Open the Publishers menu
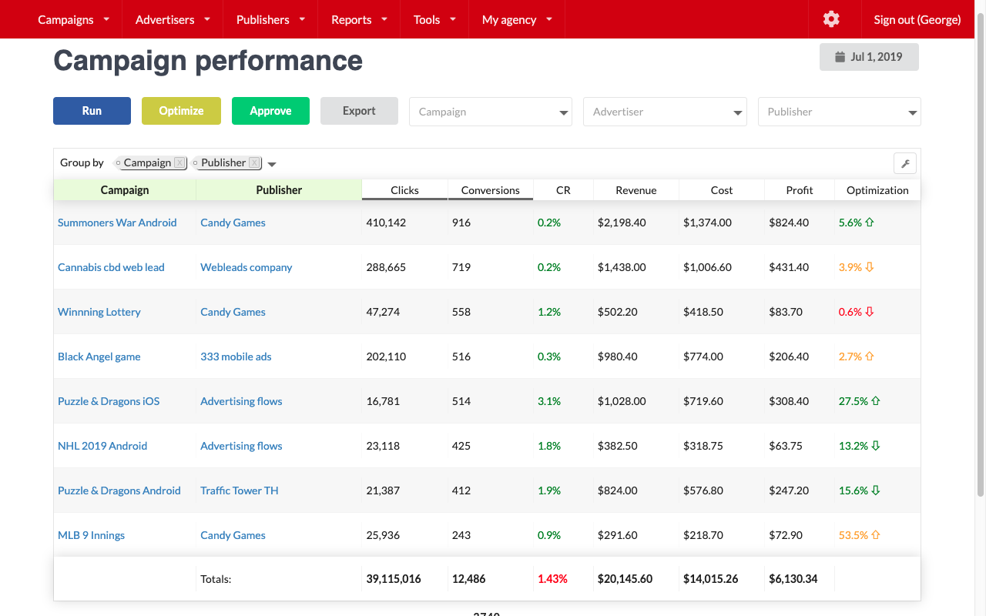 point(270,19)
